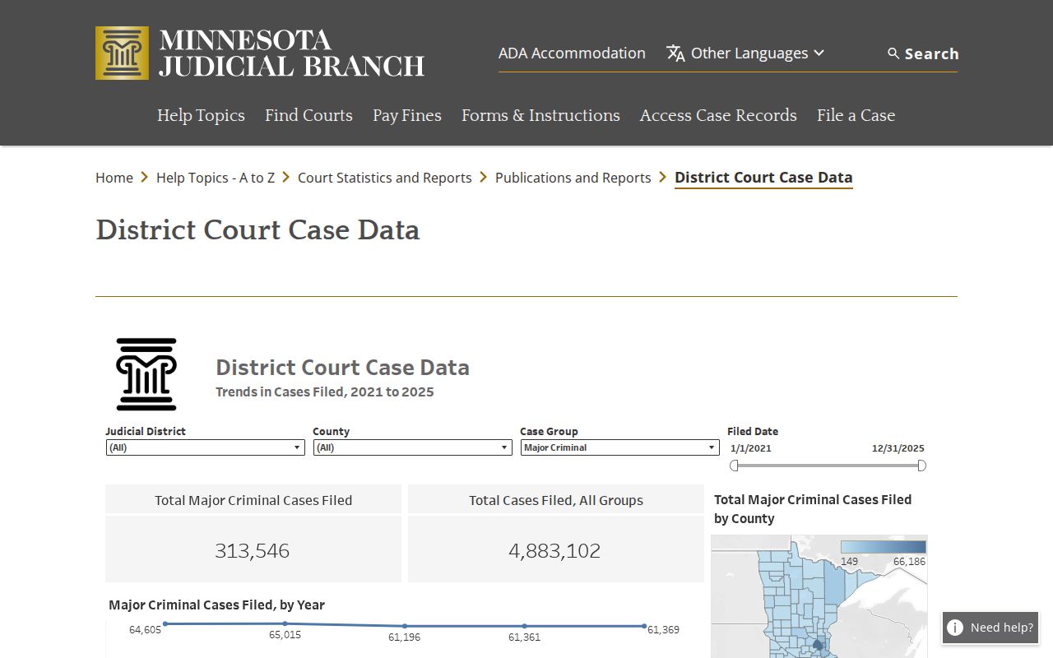
Task: Click the Minnesota county map
Action: click(819, 596)
